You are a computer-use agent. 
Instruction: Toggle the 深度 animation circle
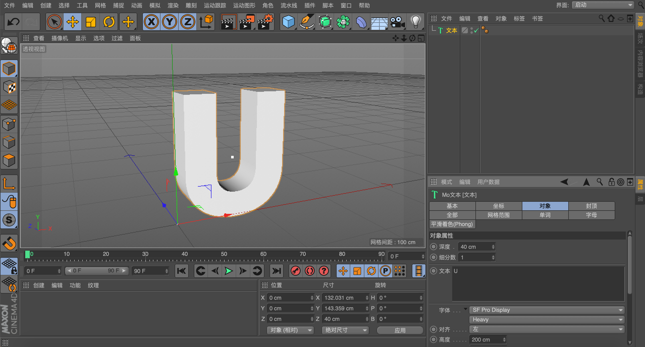[434, 247]
